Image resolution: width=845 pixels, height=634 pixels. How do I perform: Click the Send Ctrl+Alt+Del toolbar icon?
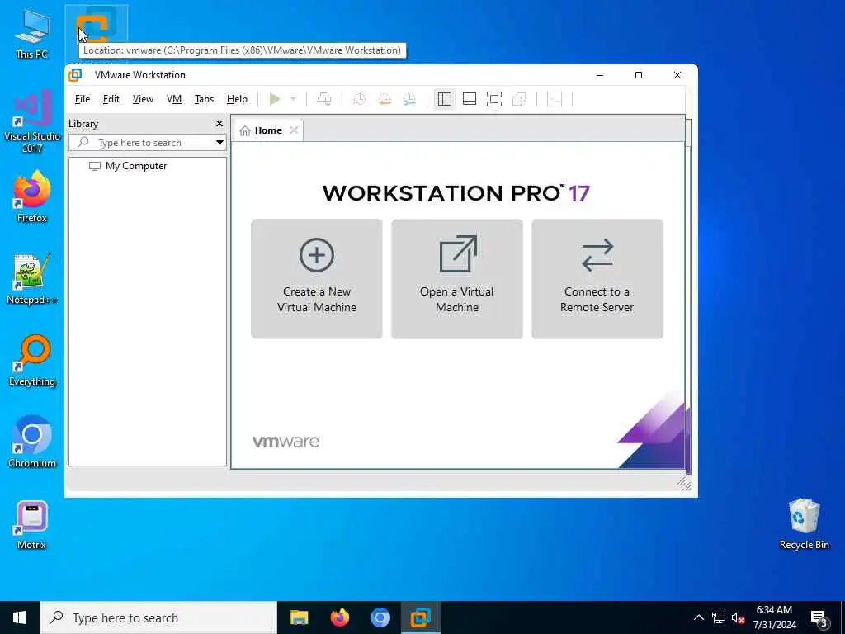coord(324,99)
